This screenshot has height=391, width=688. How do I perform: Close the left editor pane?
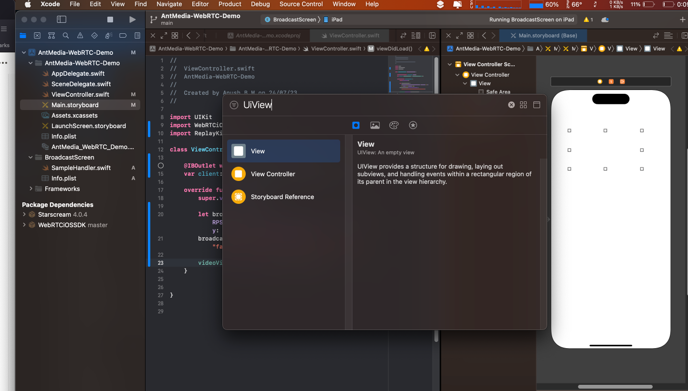[x=153, y=36]
